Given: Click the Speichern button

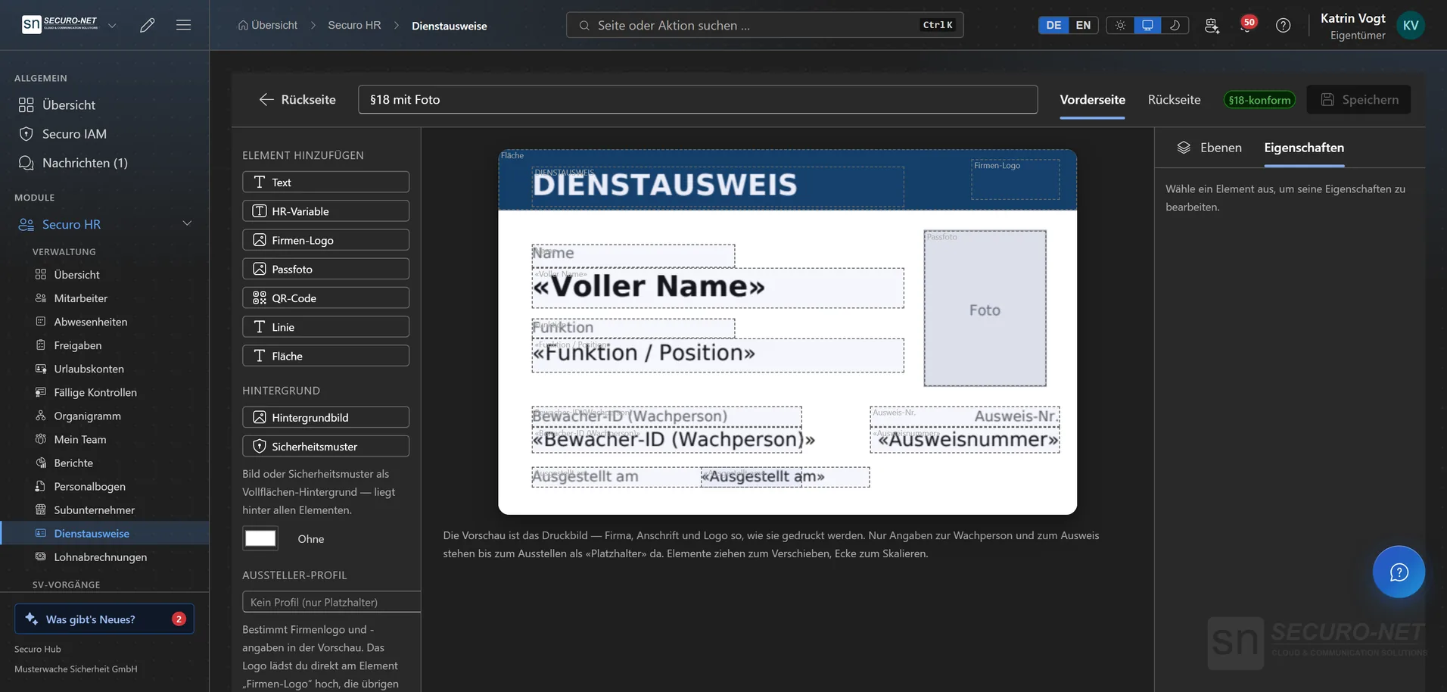Looking at the screenshot, I should pyautogui.click(x=1358, y=99).
